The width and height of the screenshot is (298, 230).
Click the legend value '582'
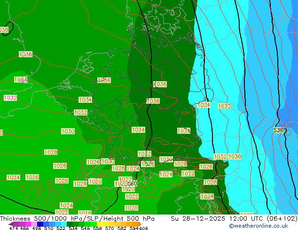point(122,228)
